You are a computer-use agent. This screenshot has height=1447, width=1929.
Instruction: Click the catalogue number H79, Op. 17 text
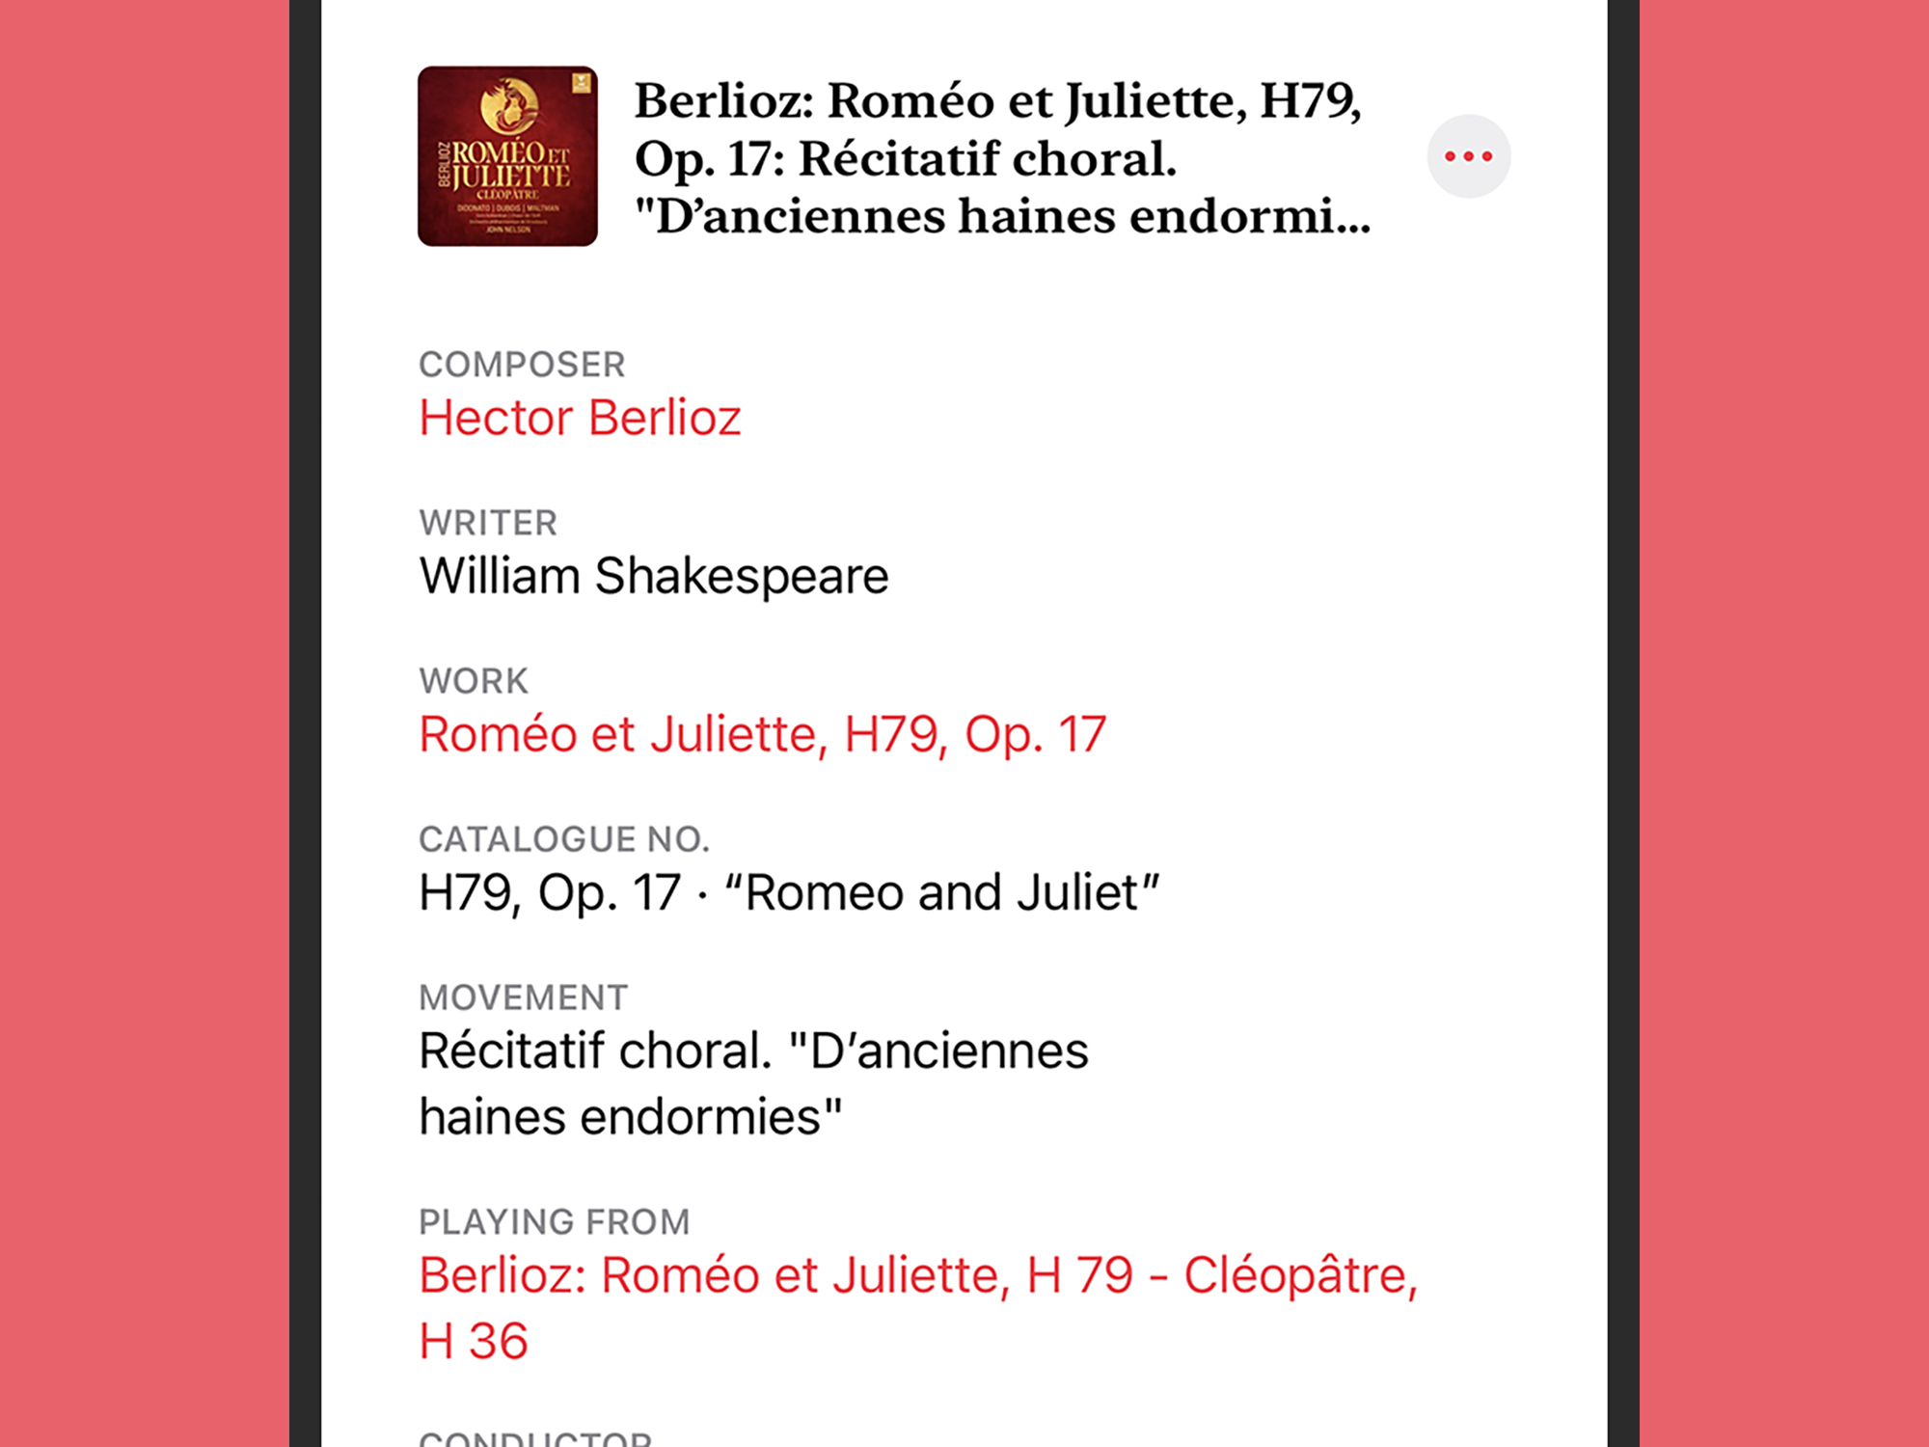tap(788, 892)
